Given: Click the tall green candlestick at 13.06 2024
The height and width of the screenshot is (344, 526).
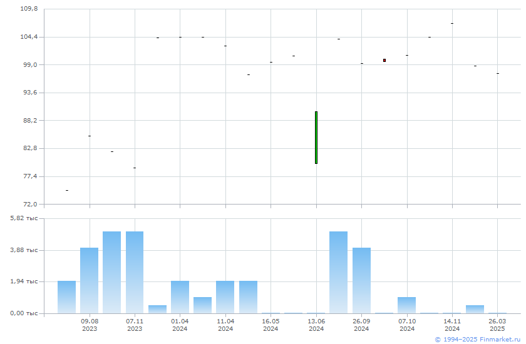Looking at the screenshot, I should (316, 138).
